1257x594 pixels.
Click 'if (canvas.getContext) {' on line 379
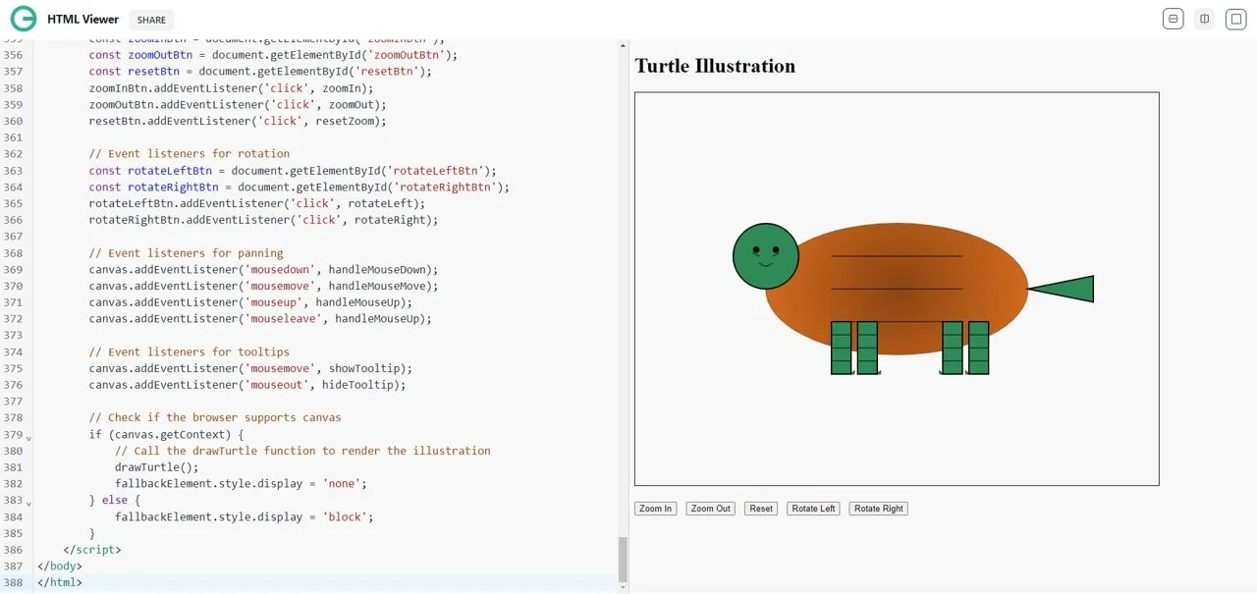[x=167, y=434]
